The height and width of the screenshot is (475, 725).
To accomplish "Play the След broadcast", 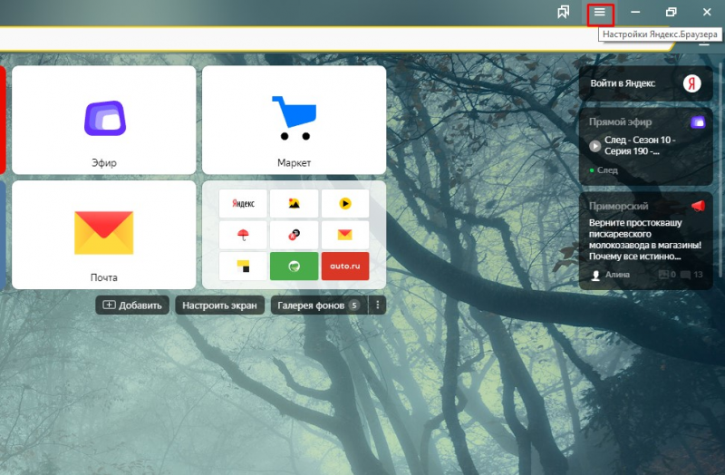I will point(595,146).
